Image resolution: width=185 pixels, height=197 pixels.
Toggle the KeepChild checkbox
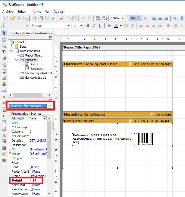pos(31,185)
